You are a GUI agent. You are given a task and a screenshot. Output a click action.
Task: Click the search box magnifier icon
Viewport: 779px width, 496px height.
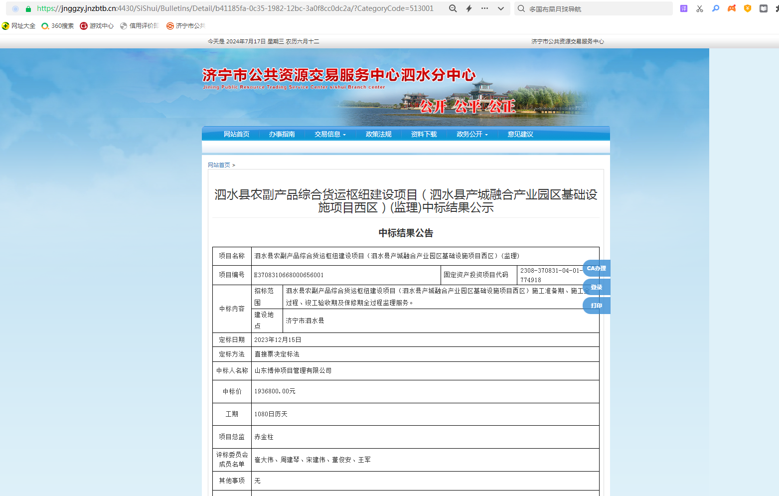click(521, 8)
